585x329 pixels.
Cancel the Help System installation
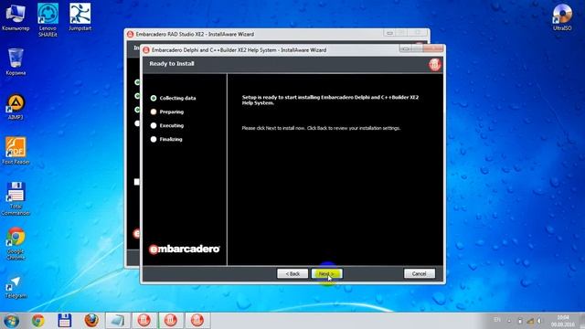point(420,273)
